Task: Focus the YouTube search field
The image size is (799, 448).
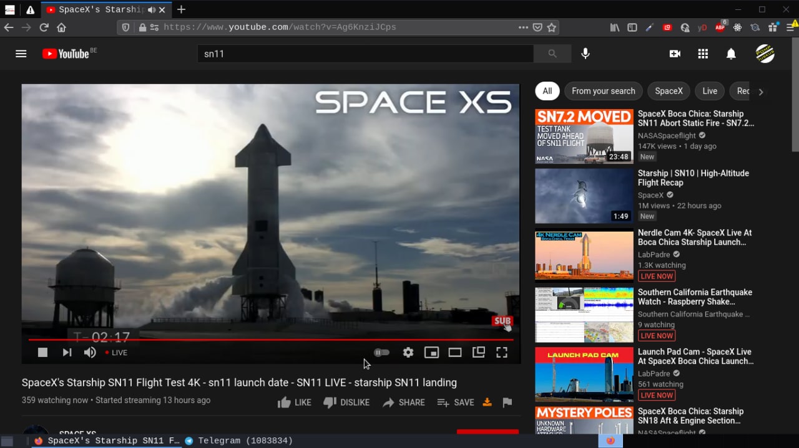Action: [x=365, y=54]
